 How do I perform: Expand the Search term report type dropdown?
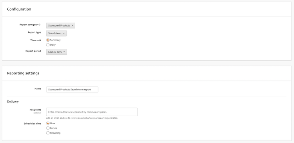tap(56, 34)
